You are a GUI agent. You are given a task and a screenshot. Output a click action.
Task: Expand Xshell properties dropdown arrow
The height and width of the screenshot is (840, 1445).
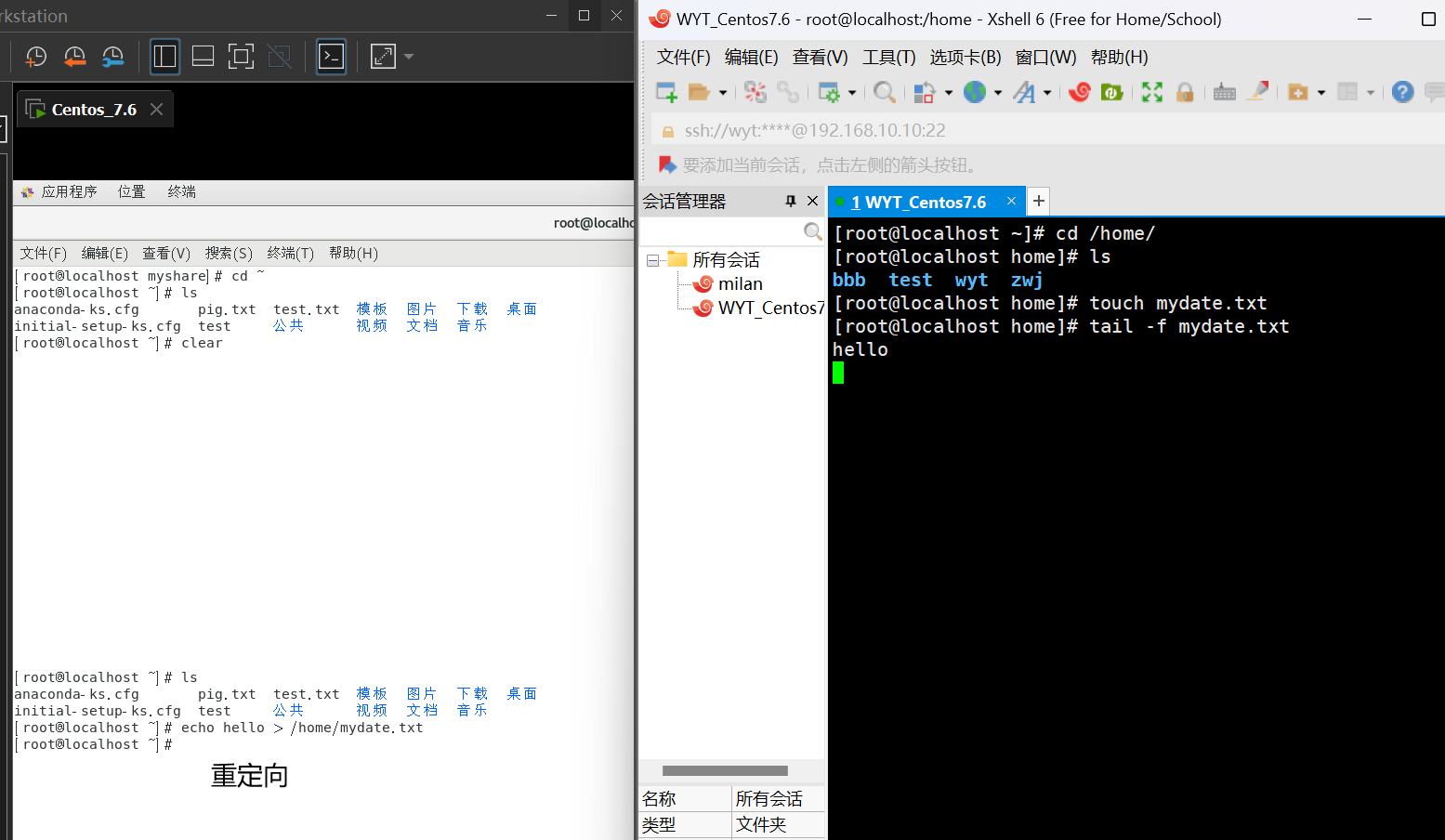pyautogui.click(x=852, y=92)
